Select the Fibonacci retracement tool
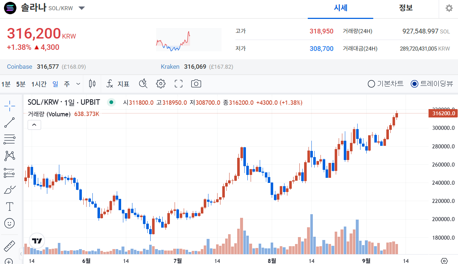This screenshot has width=458, height=264. click(x=10, y=139)
